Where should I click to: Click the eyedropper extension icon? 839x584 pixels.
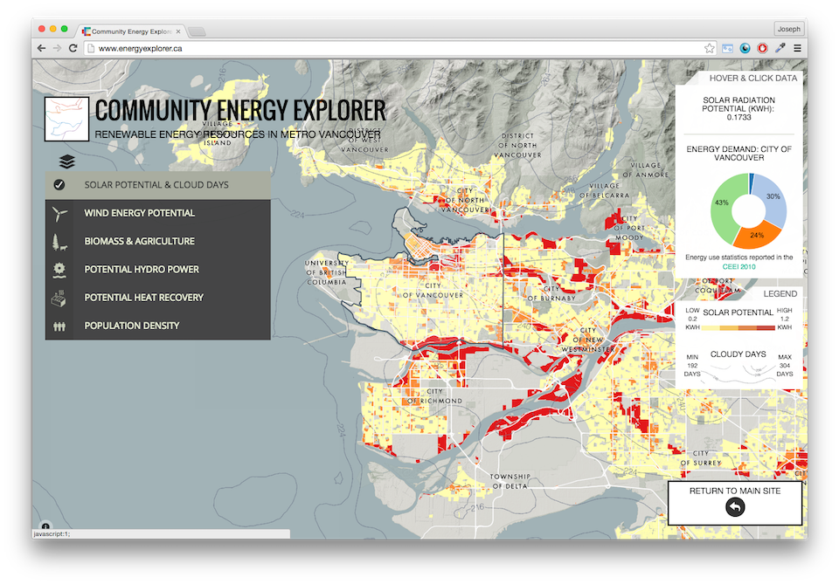pyautogui.click(x=780, y=49)
